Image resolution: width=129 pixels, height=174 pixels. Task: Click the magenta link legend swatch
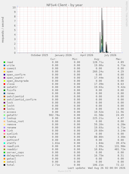(4, 131)
